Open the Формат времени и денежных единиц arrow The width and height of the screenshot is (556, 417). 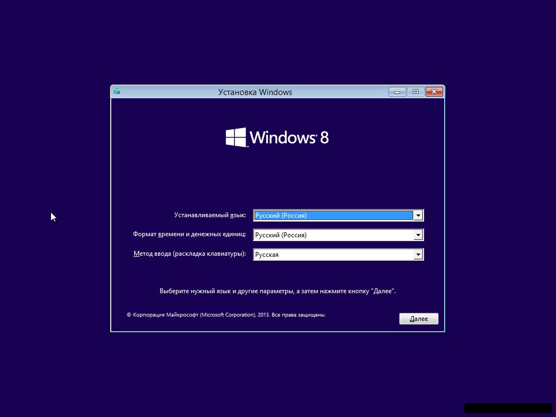pos(418,235)
